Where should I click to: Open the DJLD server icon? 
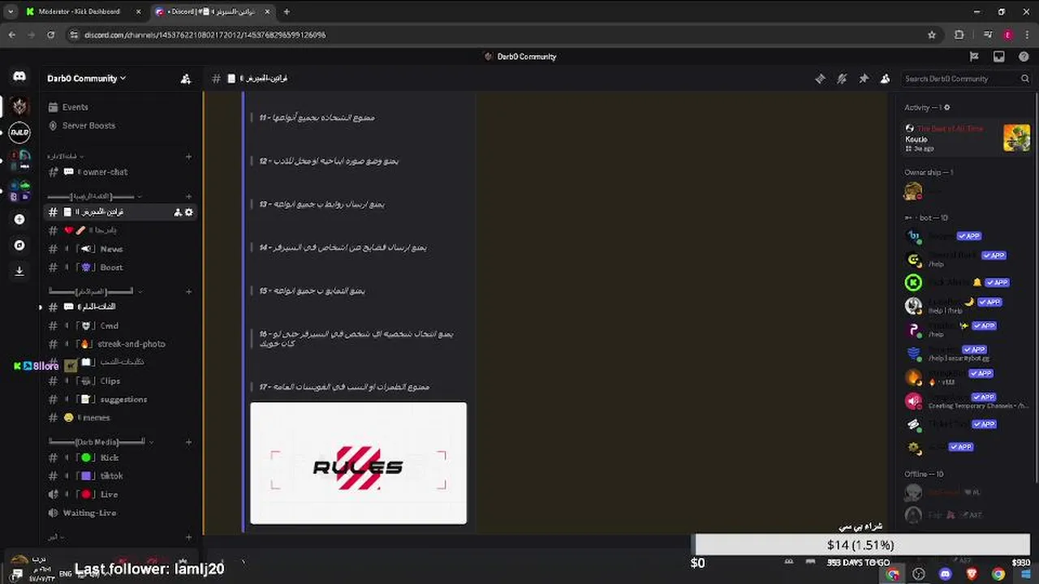click(x=19, y=131)
